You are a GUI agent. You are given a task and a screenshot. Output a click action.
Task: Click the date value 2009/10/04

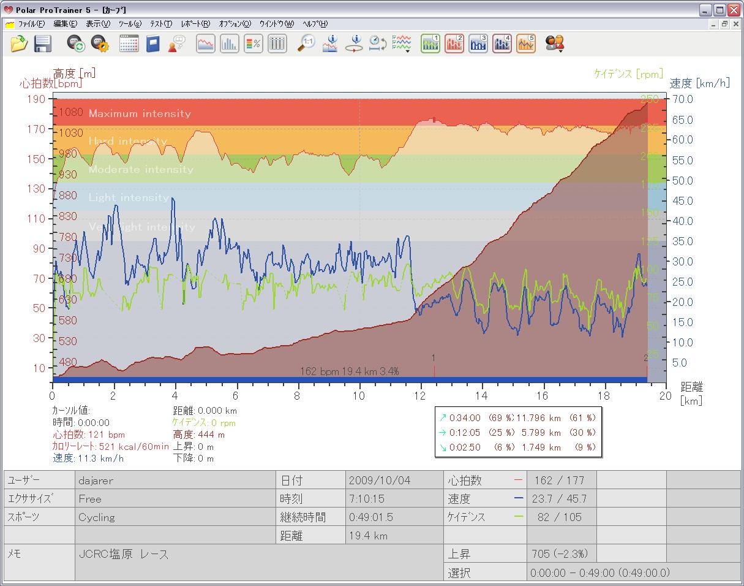pos(394,480)
